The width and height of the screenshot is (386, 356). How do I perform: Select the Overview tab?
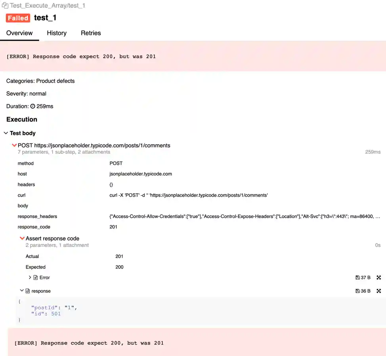[x=19, y=33]
